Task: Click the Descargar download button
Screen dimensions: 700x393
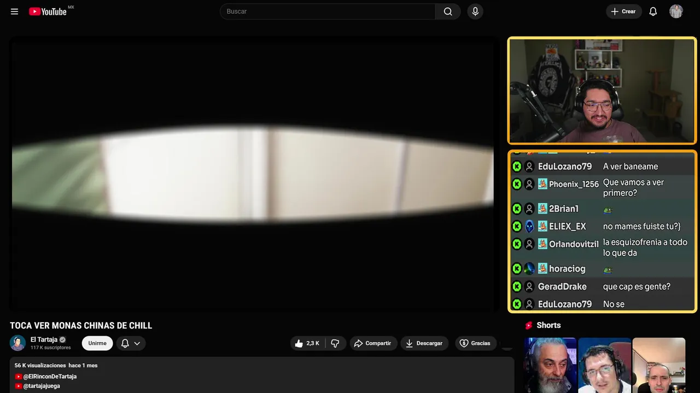Action: point(424,343)
